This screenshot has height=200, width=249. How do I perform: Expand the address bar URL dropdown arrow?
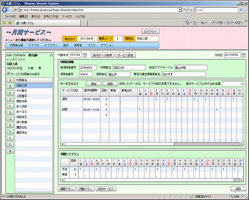click(x=179, y=10)
